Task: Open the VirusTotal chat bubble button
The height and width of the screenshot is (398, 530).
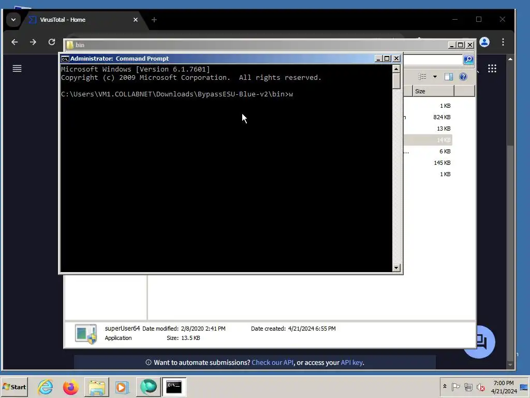Action: [485, 342]
